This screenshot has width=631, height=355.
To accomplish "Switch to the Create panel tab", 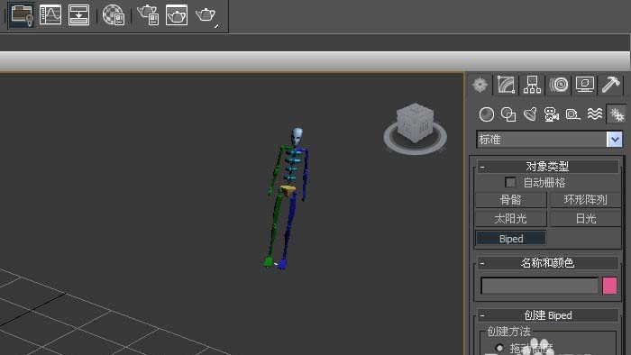I will pos(480,85).
